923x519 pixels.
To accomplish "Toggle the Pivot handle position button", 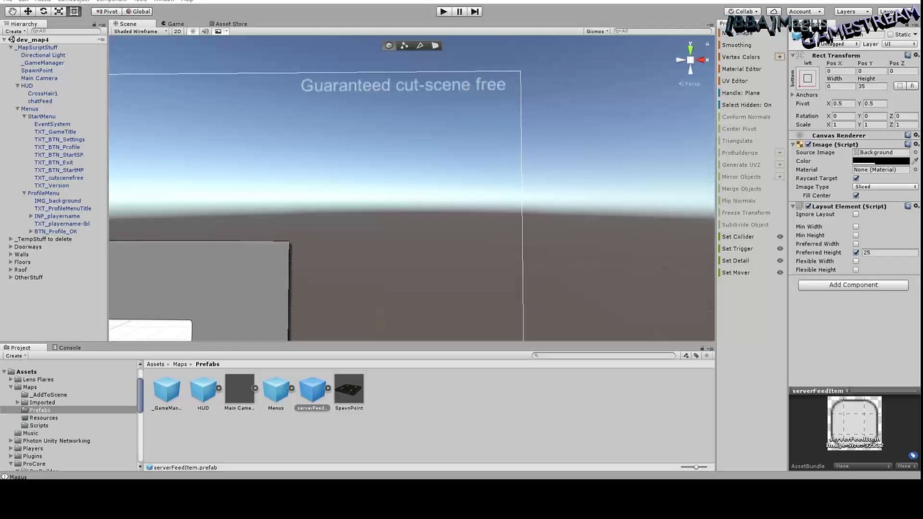I will pos(106,12).
